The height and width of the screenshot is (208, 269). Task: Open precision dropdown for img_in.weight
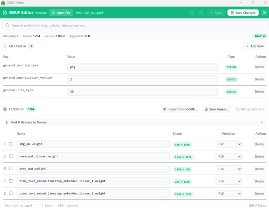tap(229, 144)
